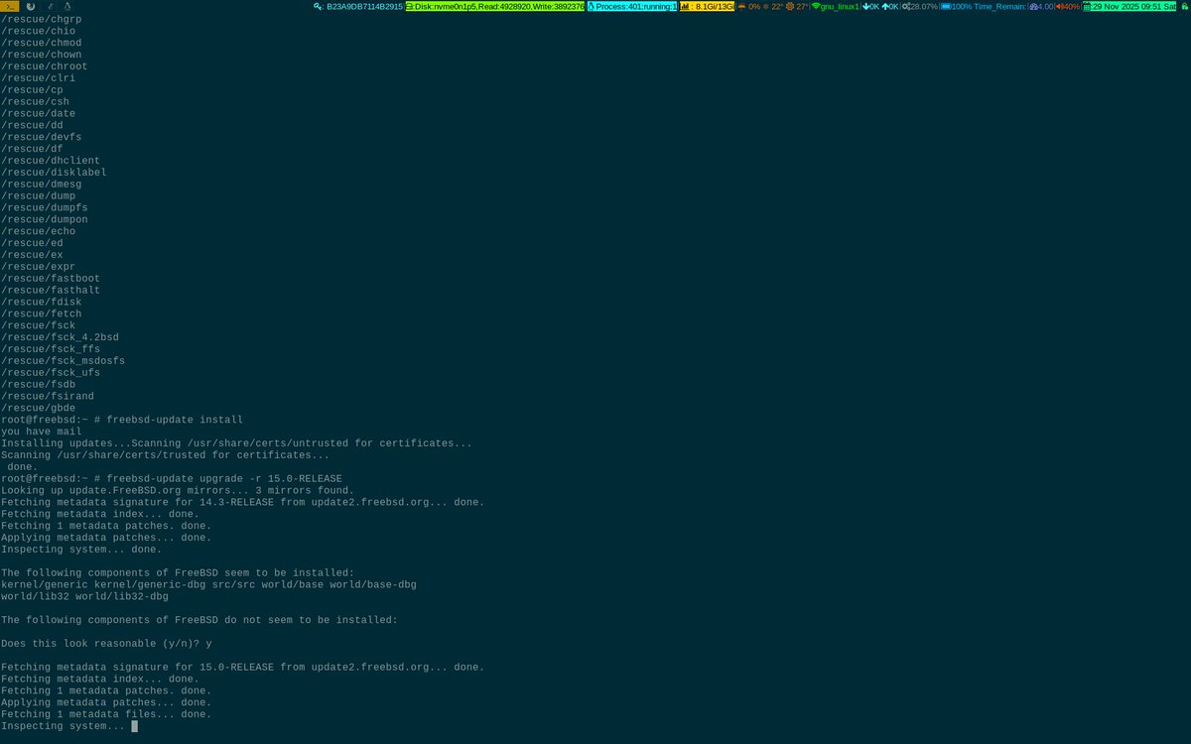Click the circular app icon beside the terminal icon
Image resolution: width=1191 pixels, height=744 pixels.
31,6
